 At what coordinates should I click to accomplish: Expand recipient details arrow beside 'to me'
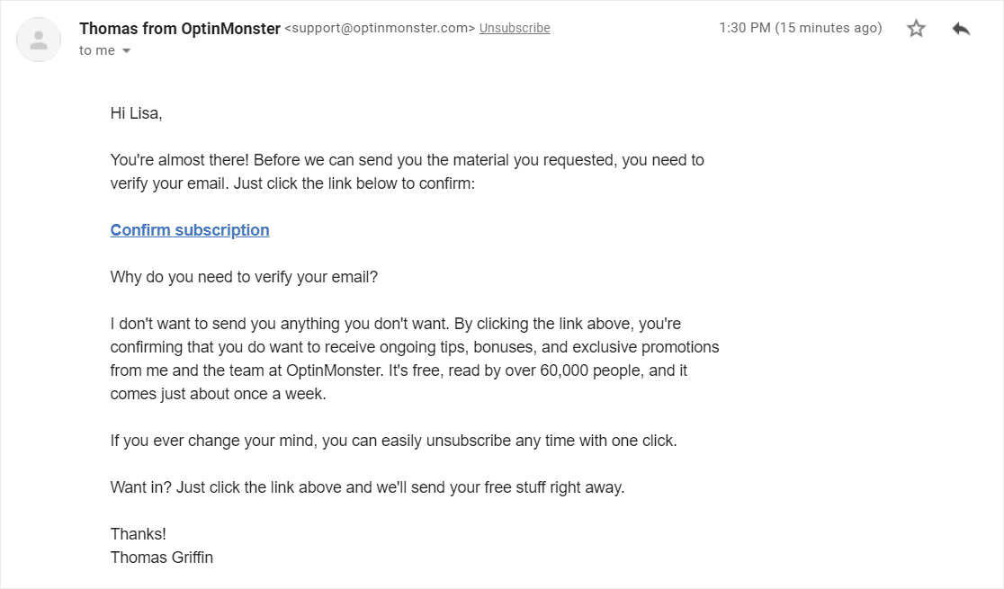point(126,50)
